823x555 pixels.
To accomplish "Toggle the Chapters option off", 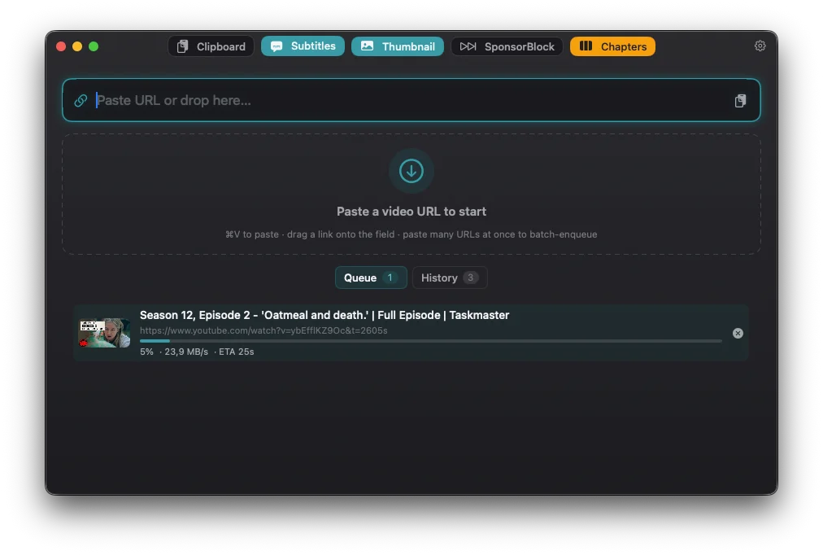I will 612,46.
